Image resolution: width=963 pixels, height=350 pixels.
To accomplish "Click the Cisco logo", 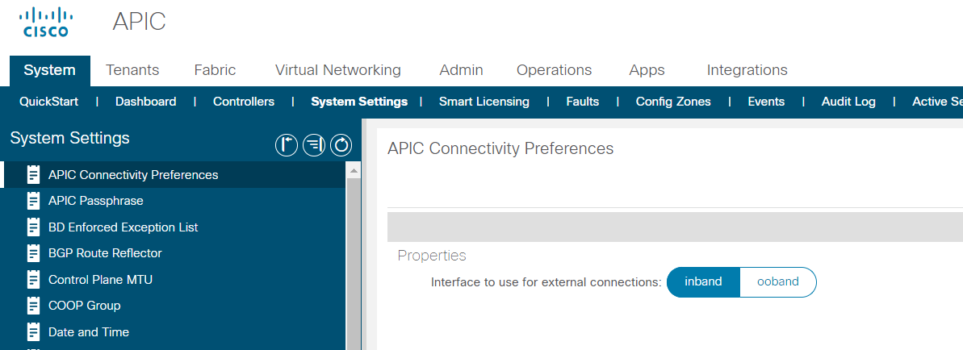I will pos(46,22).
